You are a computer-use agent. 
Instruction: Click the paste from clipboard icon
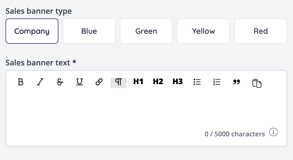point(257,83)
